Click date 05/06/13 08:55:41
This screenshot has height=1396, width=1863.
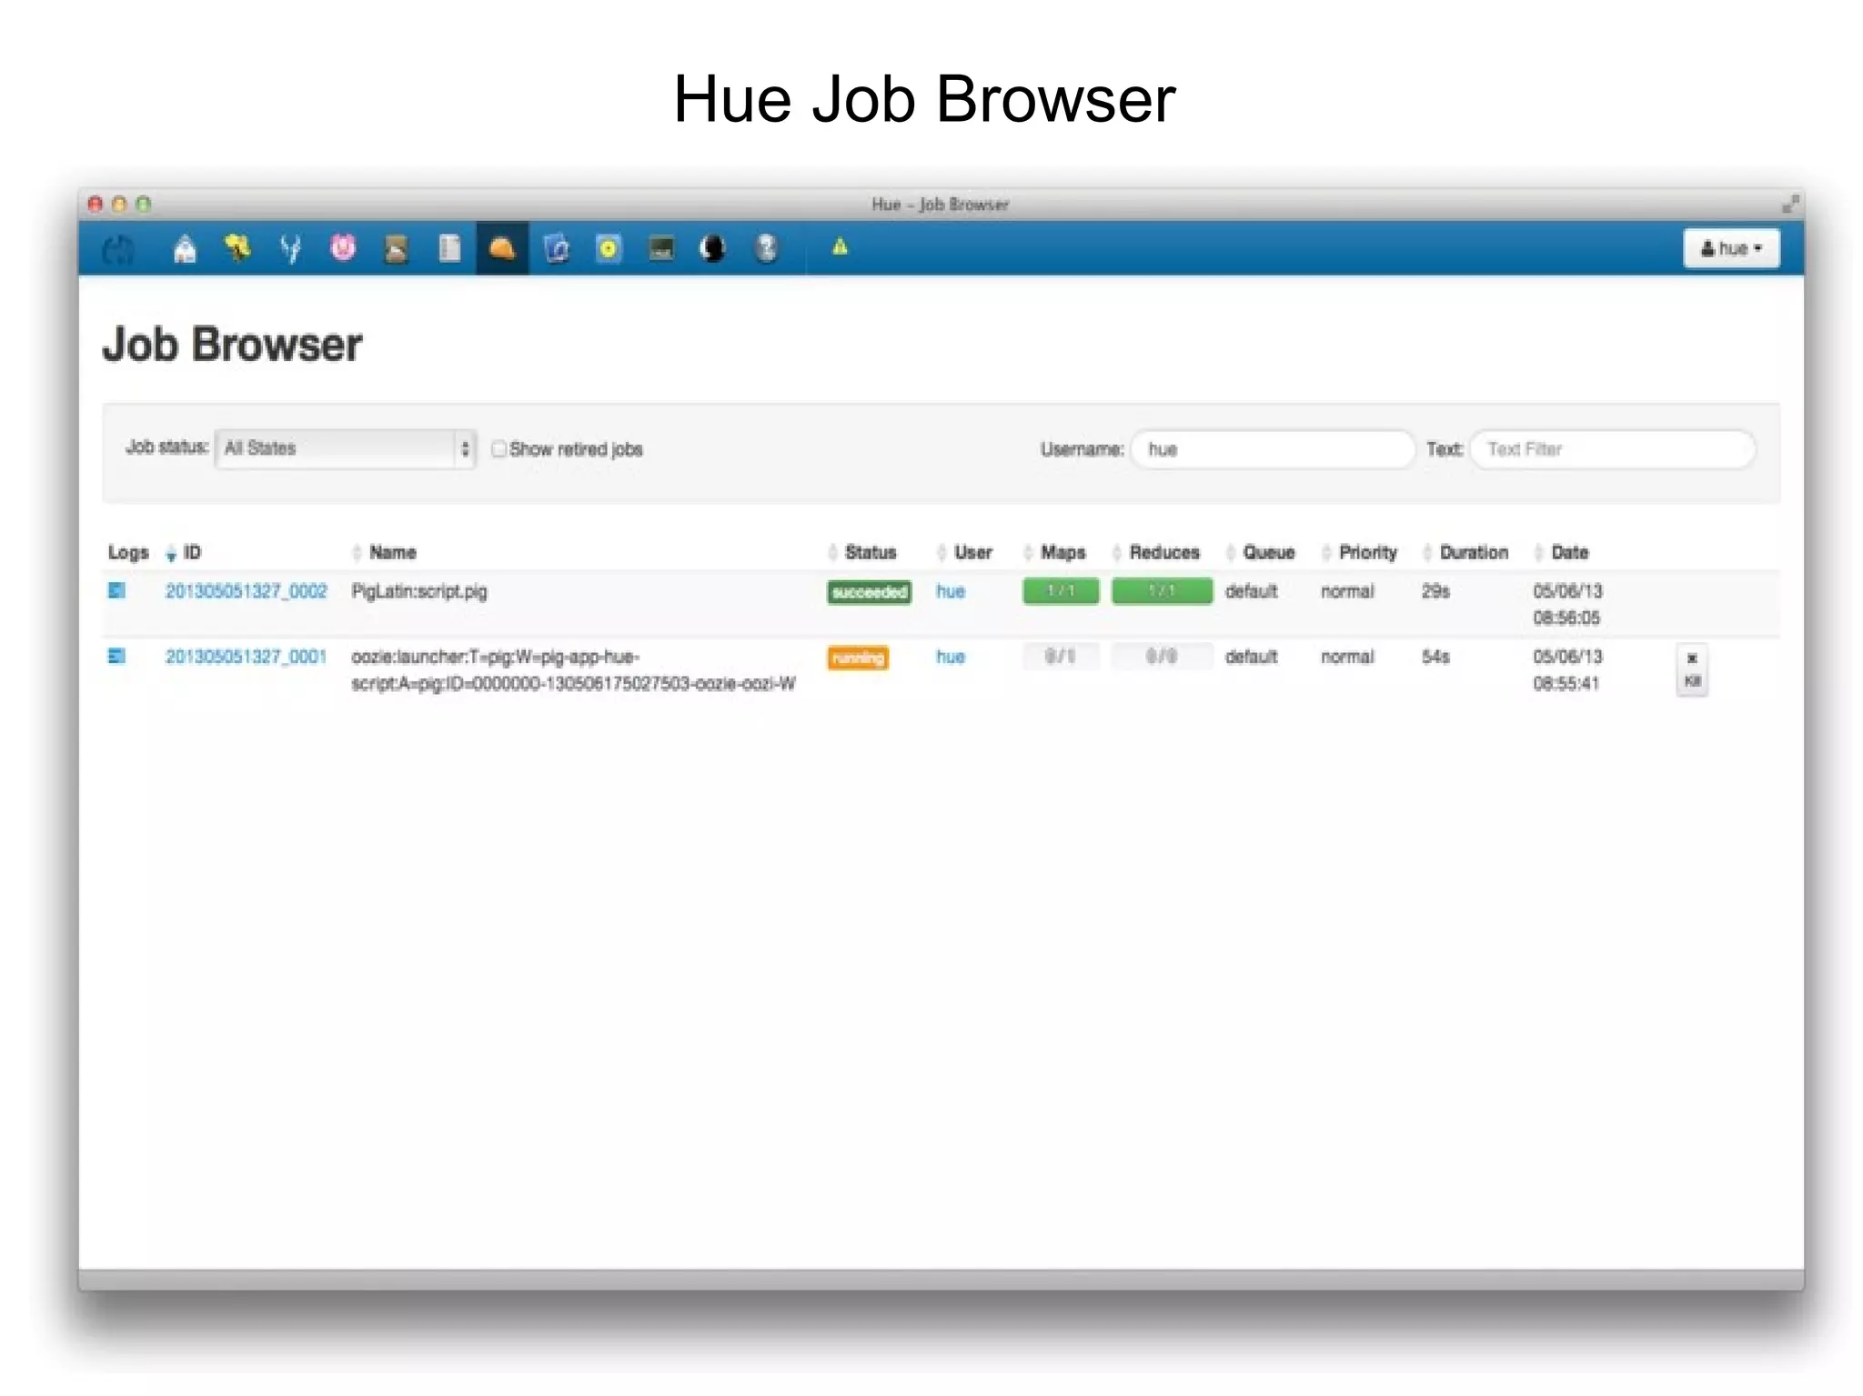1567,670
